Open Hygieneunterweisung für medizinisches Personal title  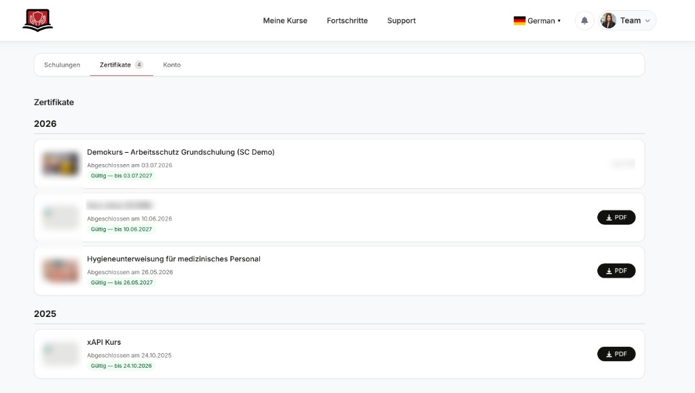(x=173, y=259)
